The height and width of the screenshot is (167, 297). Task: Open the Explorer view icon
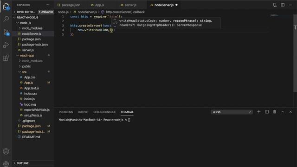coord(6,6)
